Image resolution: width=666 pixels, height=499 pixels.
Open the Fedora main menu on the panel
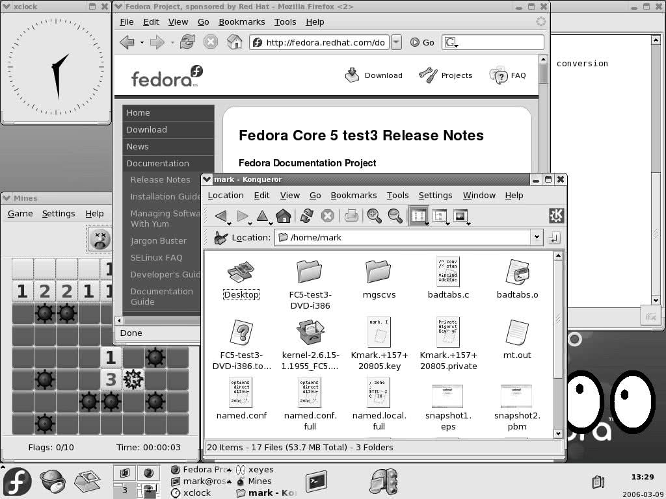pyautogui.click(x=17, y=482)
